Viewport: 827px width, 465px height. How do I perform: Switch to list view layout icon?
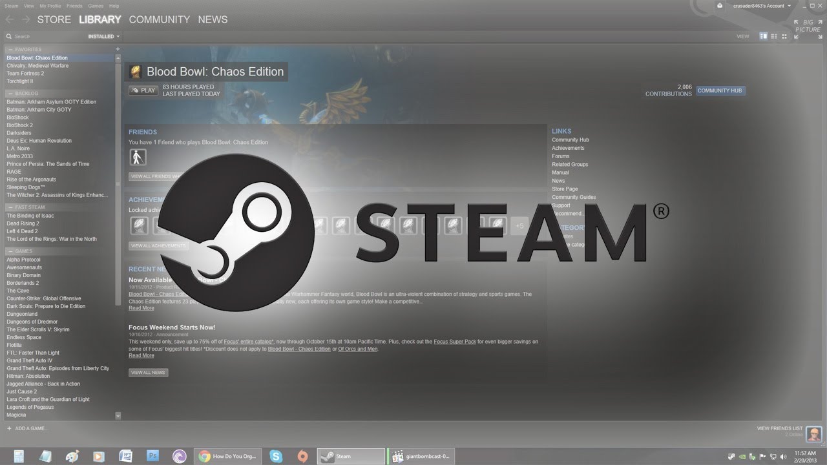click(774, 36)
